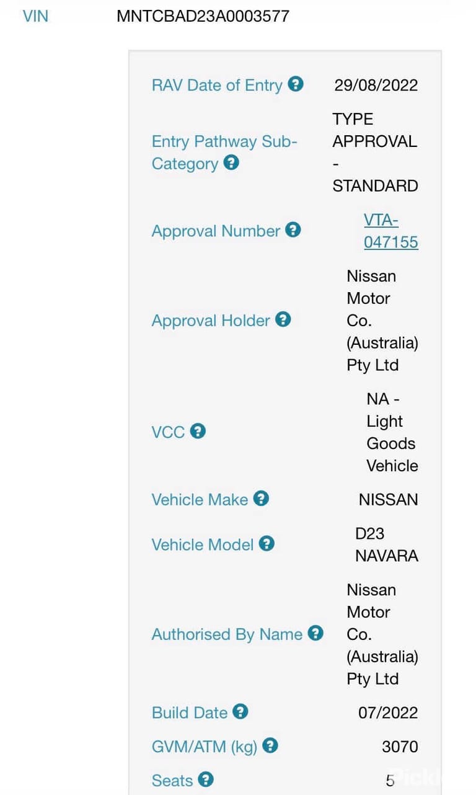Open GVM/ATM (kg) help icon

(270, 745)
